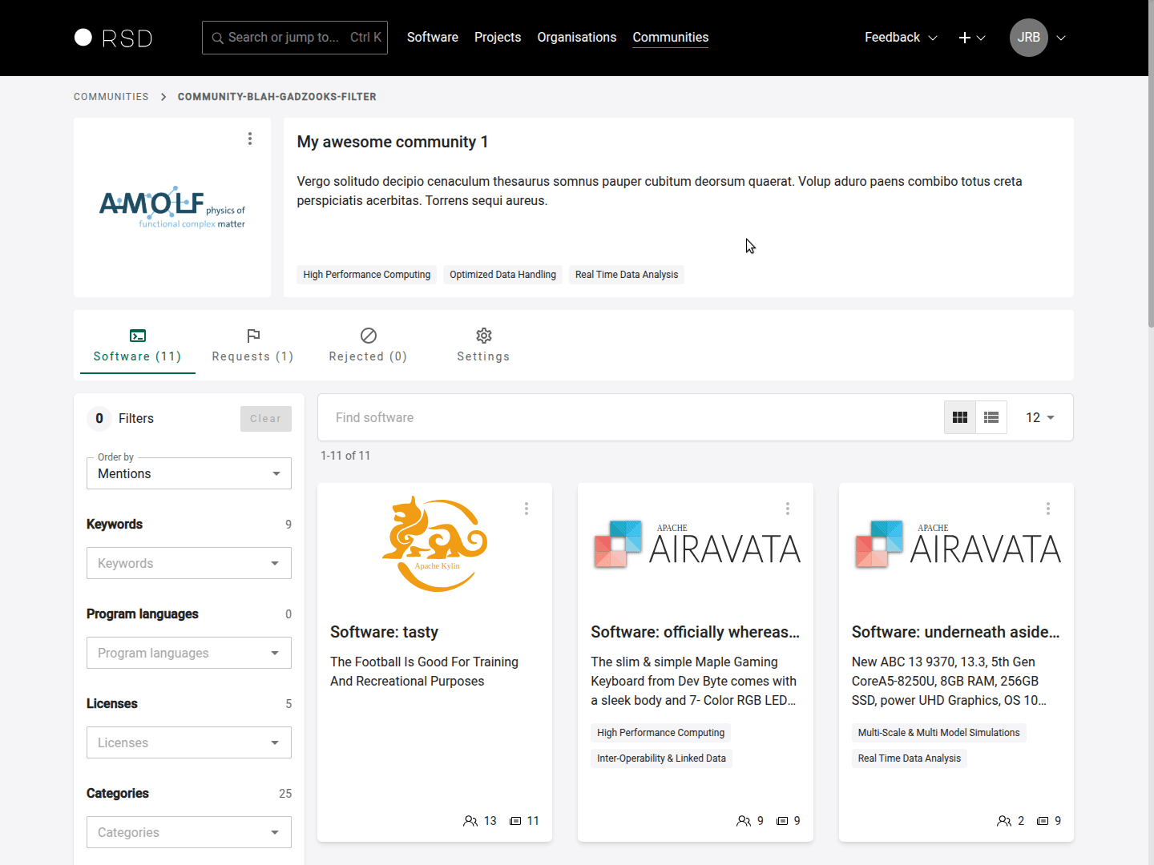Open the three-dot menu on community logo card

click(x=250, y=139)
